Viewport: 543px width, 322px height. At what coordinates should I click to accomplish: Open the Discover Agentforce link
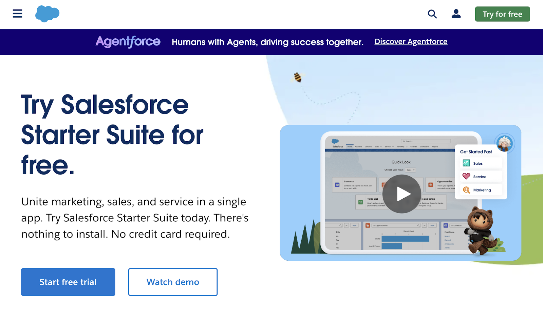(x=411, y=41)
